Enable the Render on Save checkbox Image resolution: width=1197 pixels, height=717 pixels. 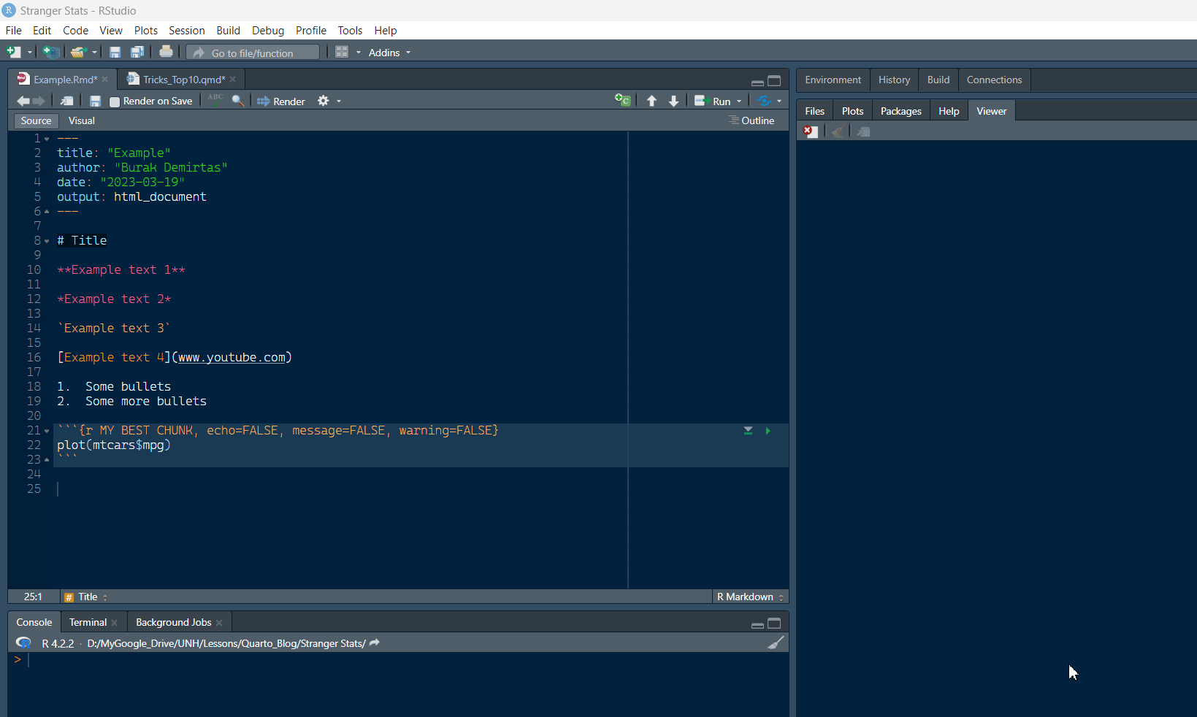(x=115, y=101)
